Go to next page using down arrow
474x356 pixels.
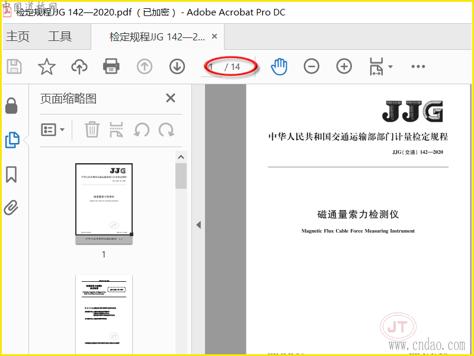(177, 66)
